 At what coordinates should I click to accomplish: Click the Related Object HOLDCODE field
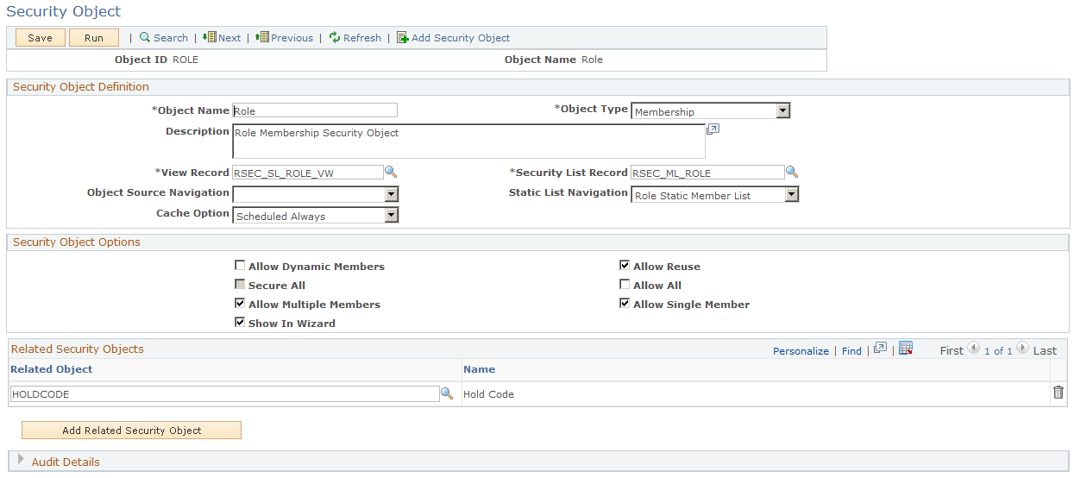[x=225, y=393]
